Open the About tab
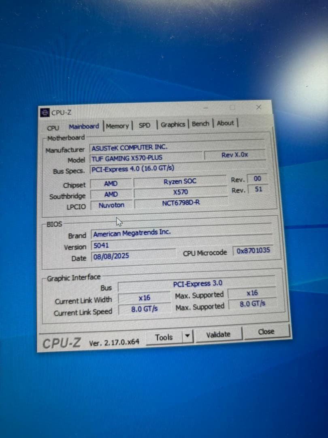This screenshot has width=328, height=438. [225, 123]
